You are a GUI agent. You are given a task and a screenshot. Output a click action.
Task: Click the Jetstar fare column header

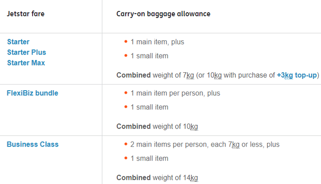pyautogui.click(x=26, y=14)
